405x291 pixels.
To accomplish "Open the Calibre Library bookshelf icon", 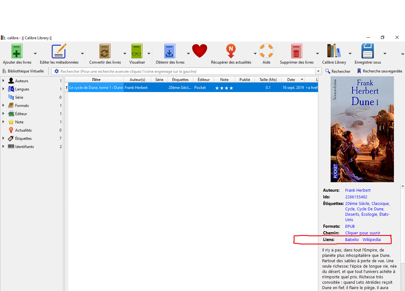I will point(334,51).
